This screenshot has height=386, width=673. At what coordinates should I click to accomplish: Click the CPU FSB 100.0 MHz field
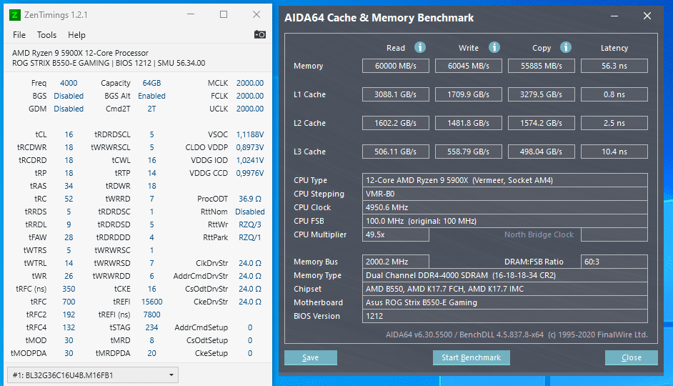pos(504,221)
